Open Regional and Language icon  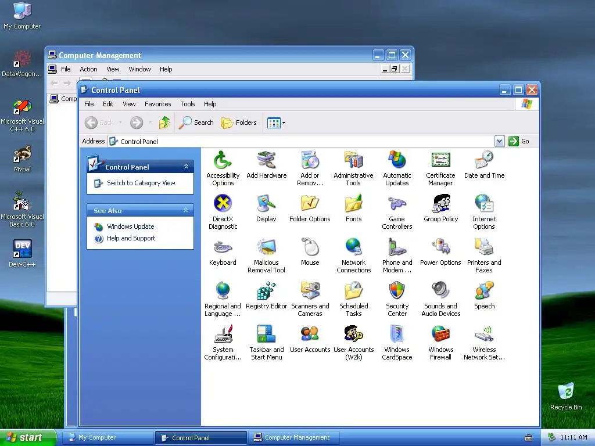point(223,299)
